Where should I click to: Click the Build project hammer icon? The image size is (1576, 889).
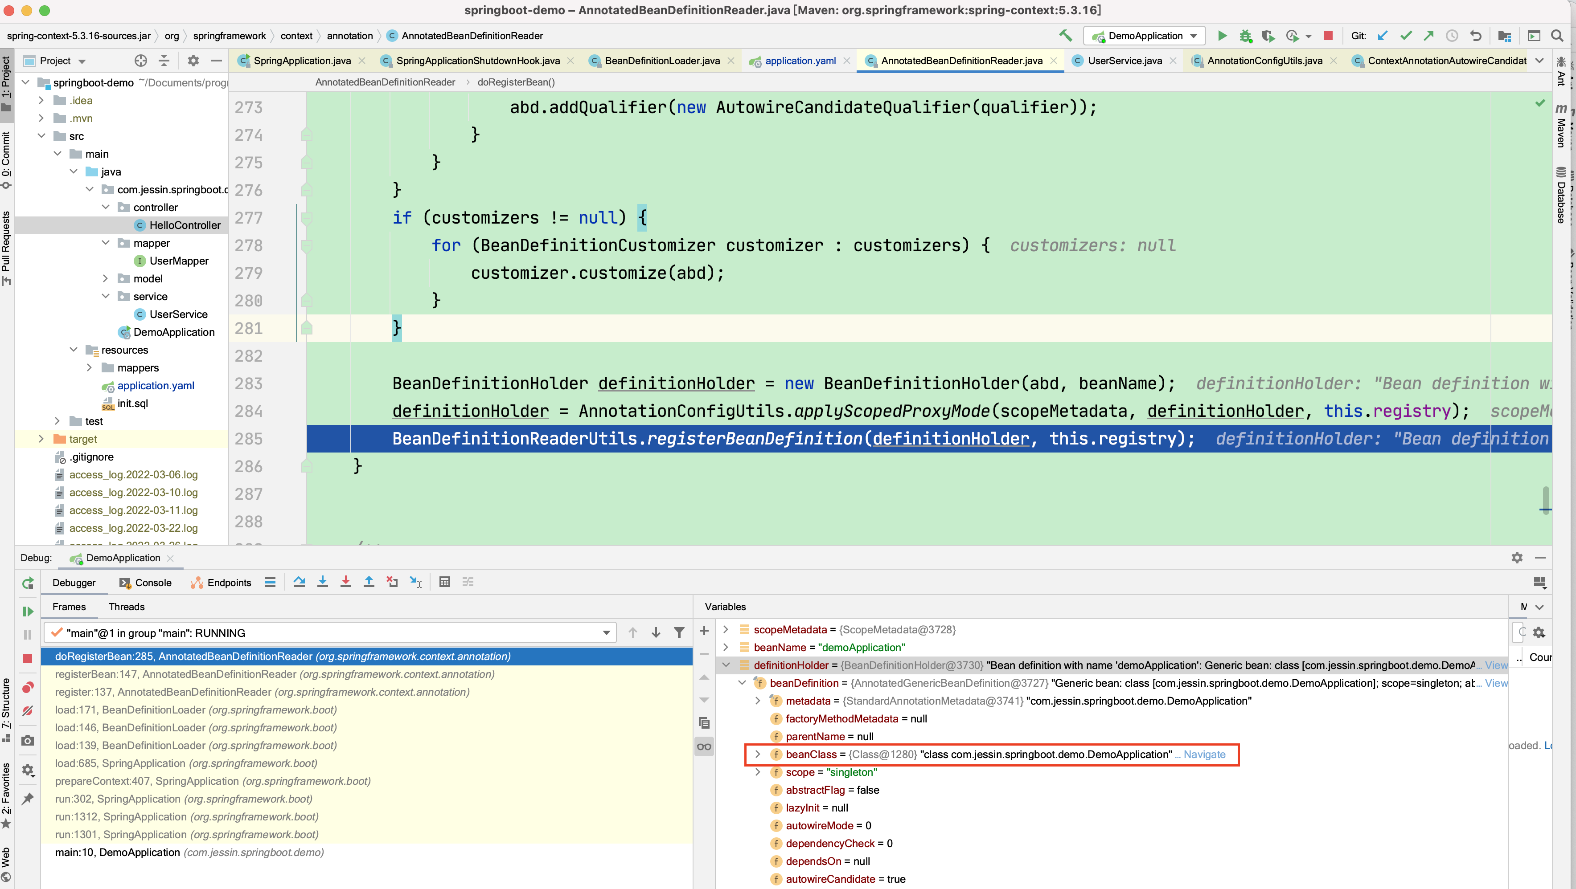[x=1065, y=36]
